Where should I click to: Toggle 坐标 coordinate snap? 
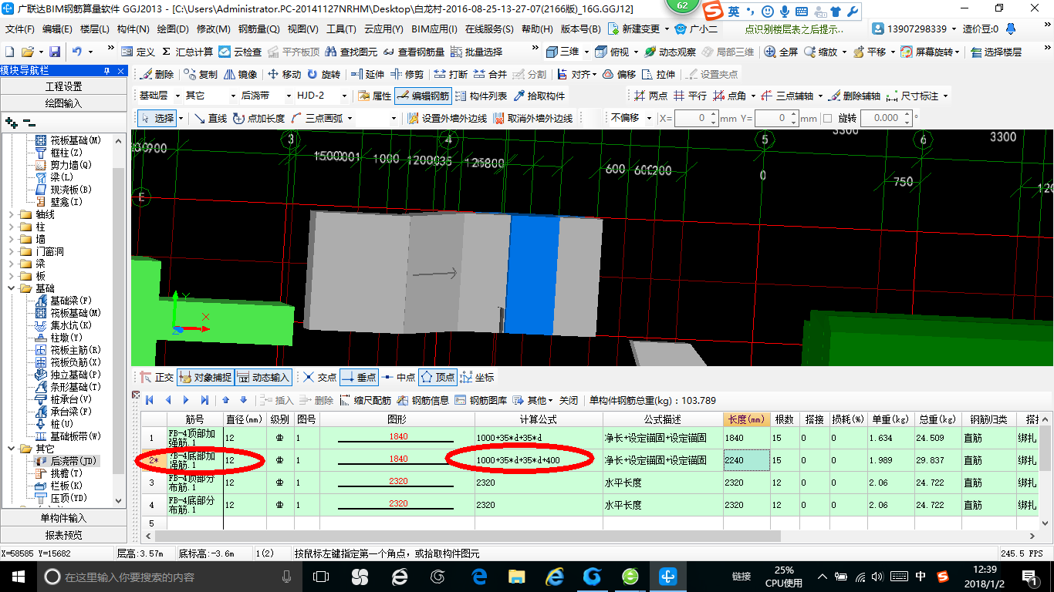(477, 377)
